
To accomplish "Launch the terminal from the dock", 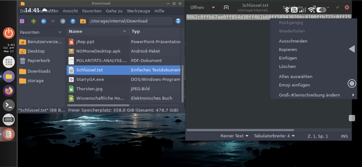I will point(9,105).
